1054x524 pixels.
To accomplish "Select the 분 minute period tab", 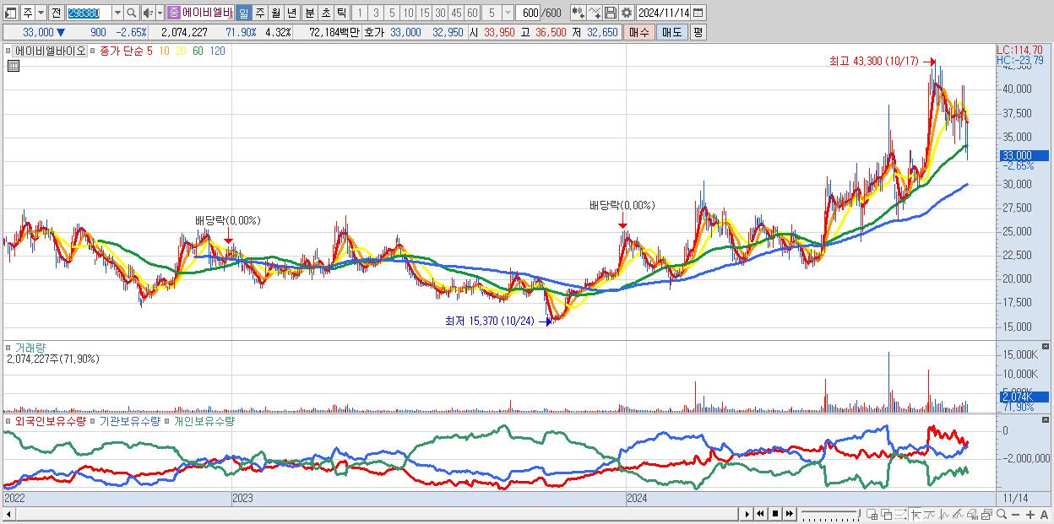I will [309, 13].
